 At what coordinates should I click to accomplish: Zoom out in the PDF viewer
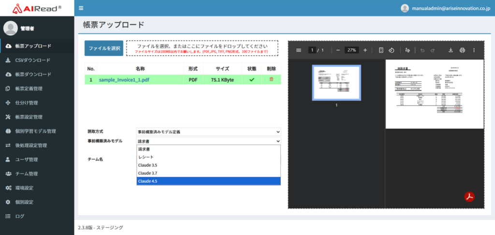point(338,50)
